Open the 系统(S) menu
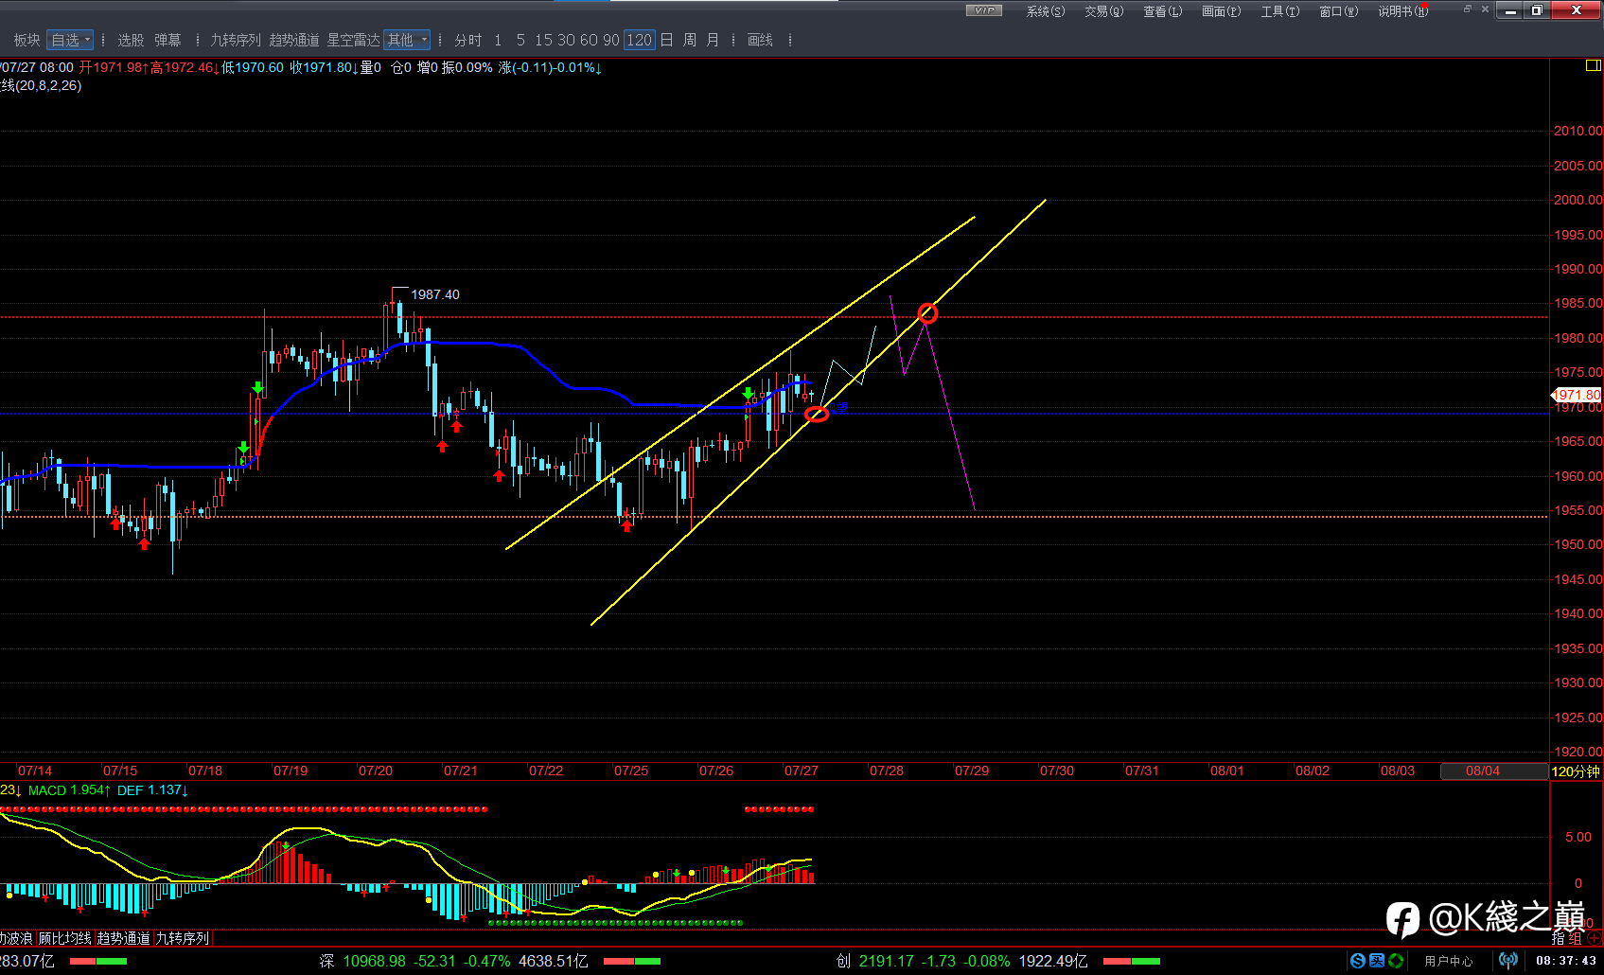The image size is (1604, 975). (x=1045, y=11)
